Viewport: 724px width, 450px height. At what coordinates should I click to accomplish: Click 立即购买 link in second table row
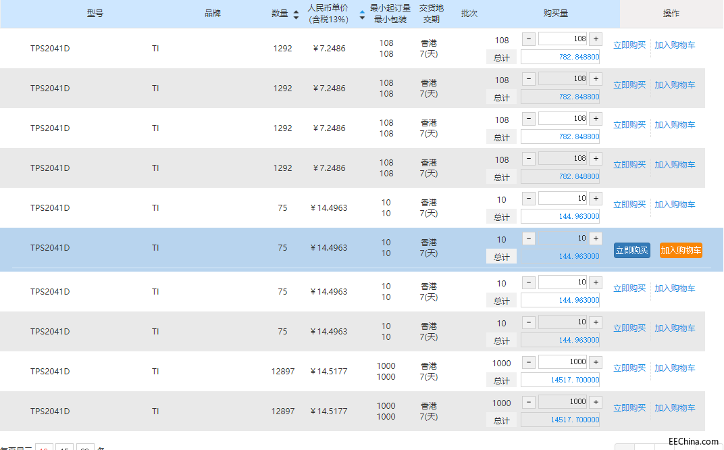tap(629, 84)
